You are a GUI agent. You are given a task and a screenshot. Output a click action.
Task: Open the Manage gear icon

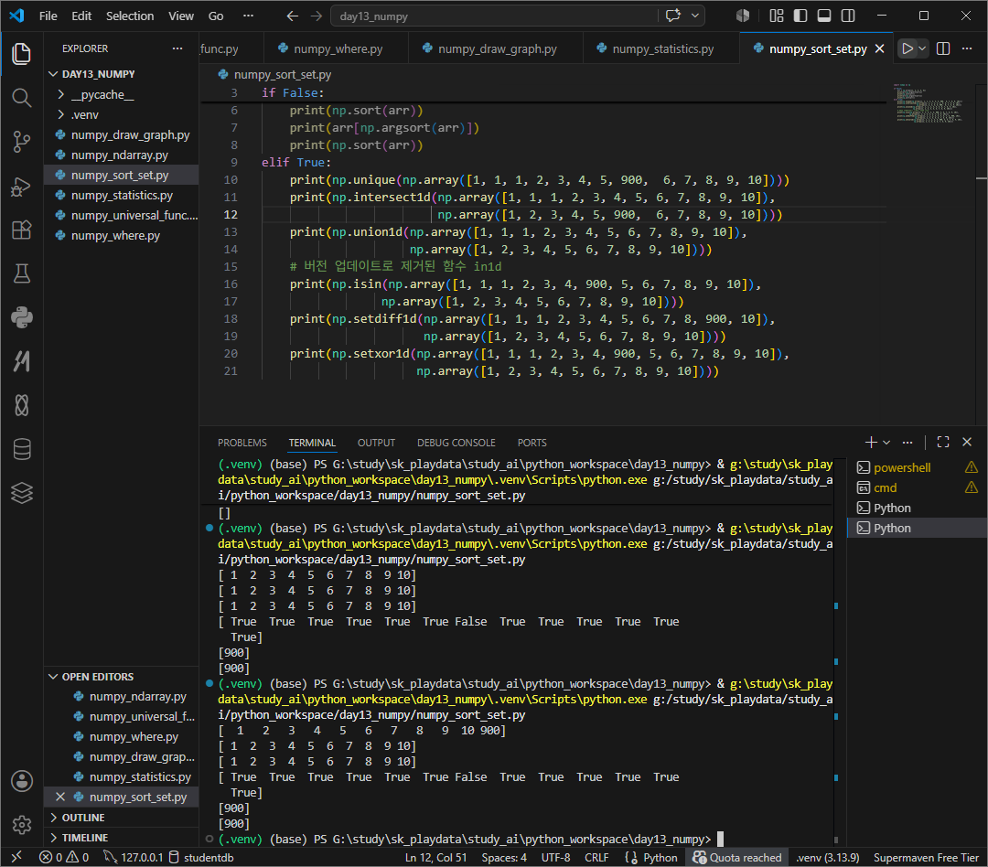tap(21, 824)
